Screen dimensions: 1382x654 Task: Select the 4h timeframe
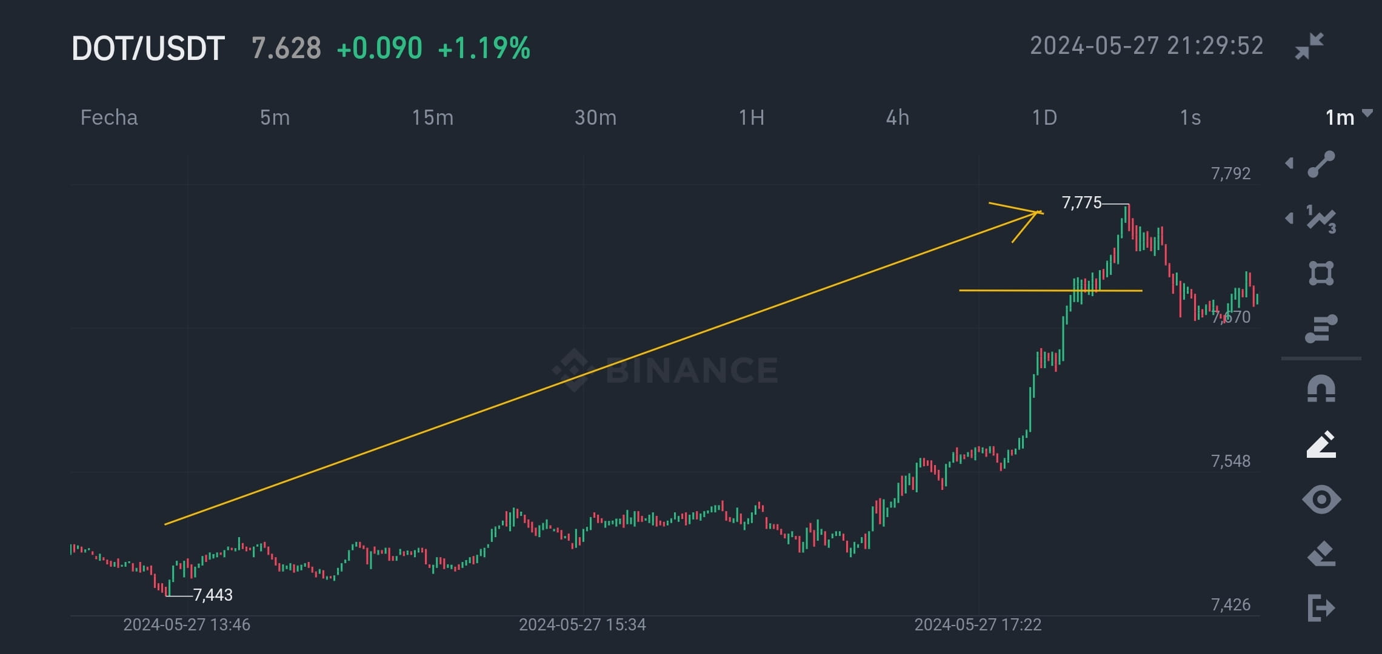pyautogui.click(x=898, y=118)
